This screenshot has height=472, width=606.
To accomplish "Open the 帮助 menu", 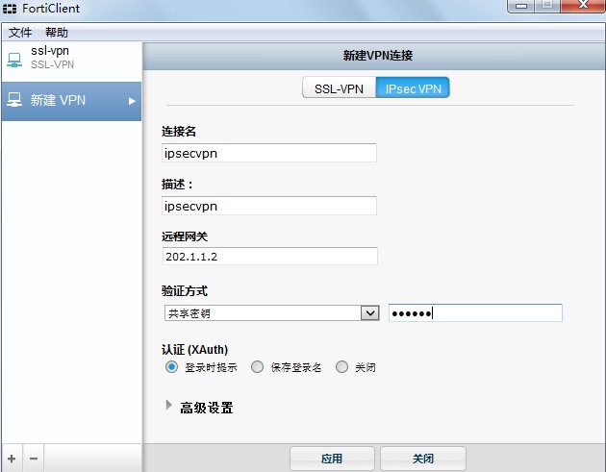I will point(57,33).
